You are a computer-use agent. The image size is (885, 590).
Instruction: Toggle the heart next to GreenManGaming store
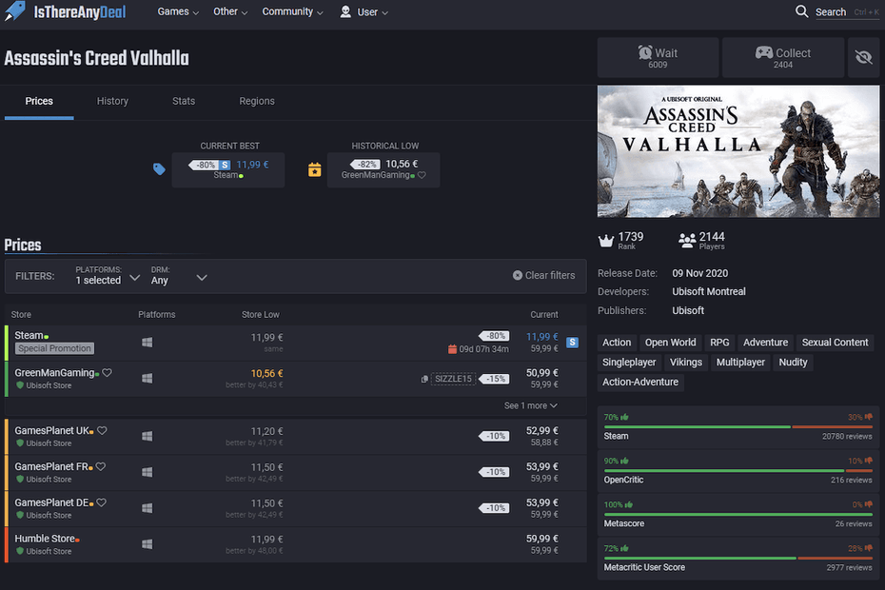click(x=108, y=373)
